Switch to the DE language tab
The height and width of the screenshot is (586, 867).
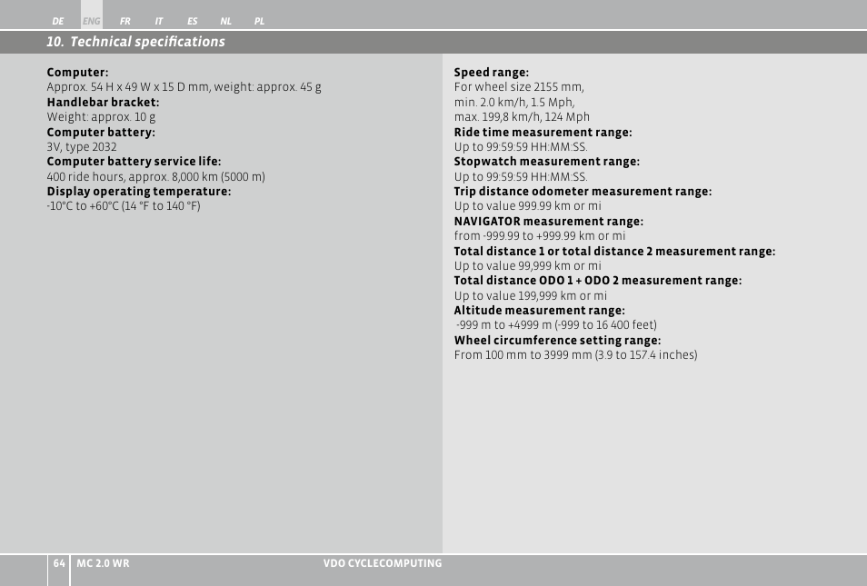[58, 21]
